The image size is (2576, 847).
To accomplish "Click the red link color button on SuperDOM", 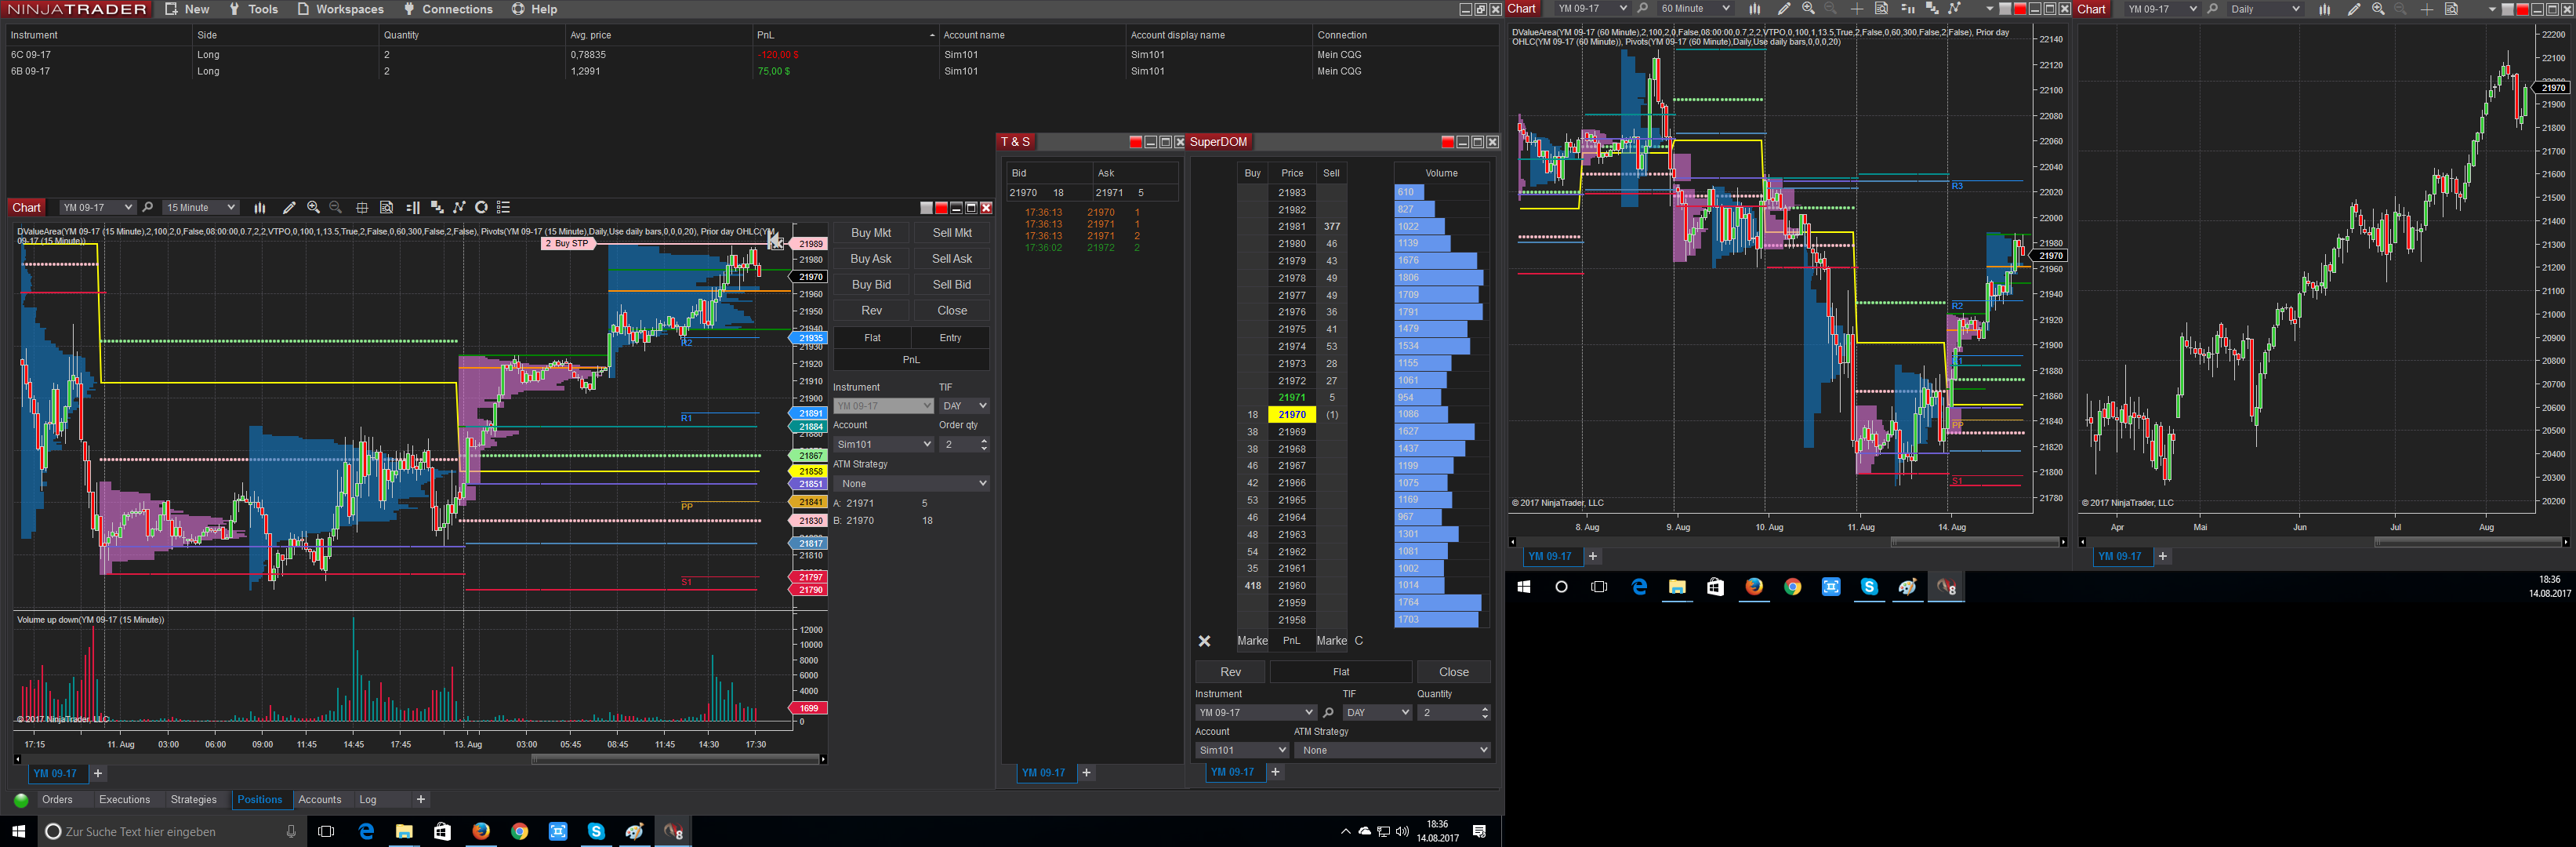I will click(1447, 142).
